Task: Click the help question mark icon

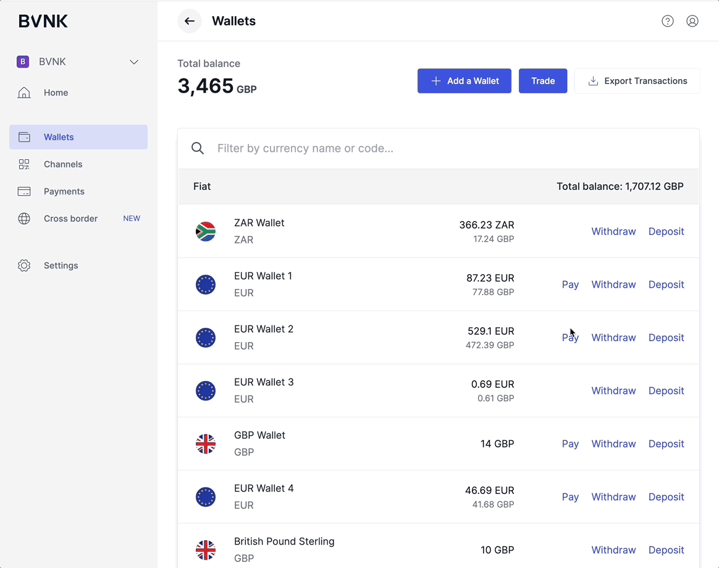Action: point(668,20)
